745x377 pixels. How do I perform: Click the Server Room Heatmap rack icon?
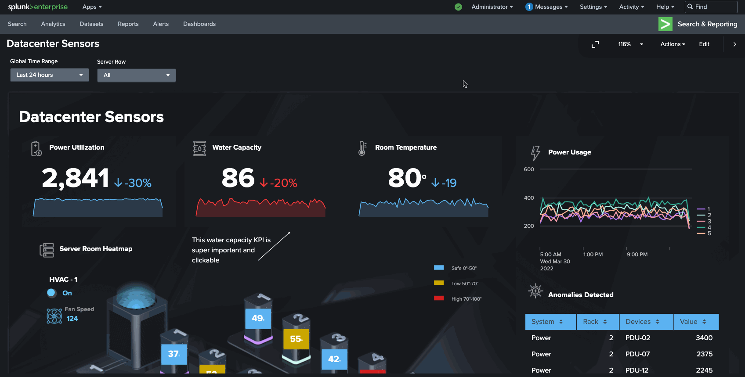click(47, 250)
